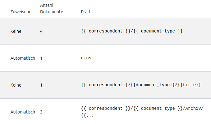Screen dimensions: 211x124
Task: Select the Keine cell in the first row
Action: 16,31
